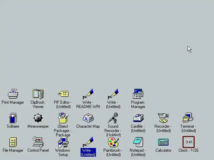
Task: Click the Clock icon showing 3:41
Action: click(189, 142)
